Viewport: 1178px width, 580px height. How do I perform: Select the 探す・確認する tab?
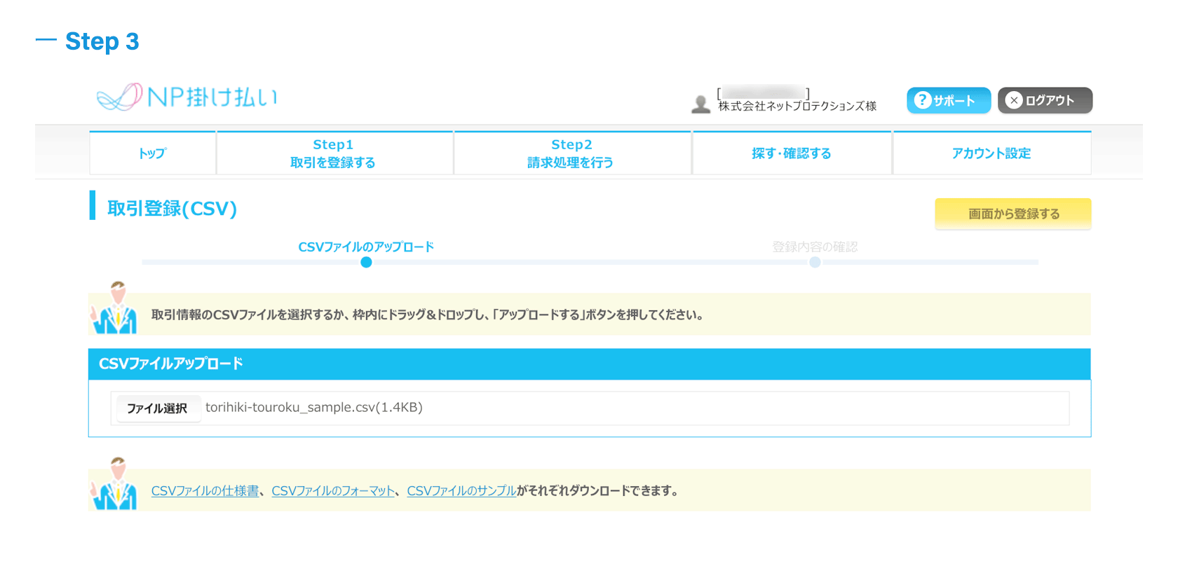792,153
